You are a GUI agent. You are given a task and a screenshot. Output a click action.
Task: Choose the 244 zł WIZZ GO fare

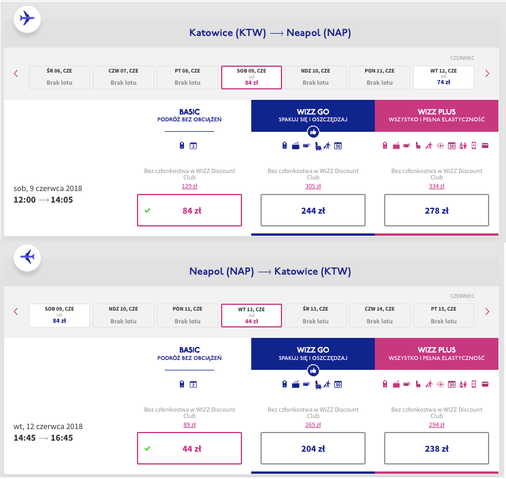[313, 210]
